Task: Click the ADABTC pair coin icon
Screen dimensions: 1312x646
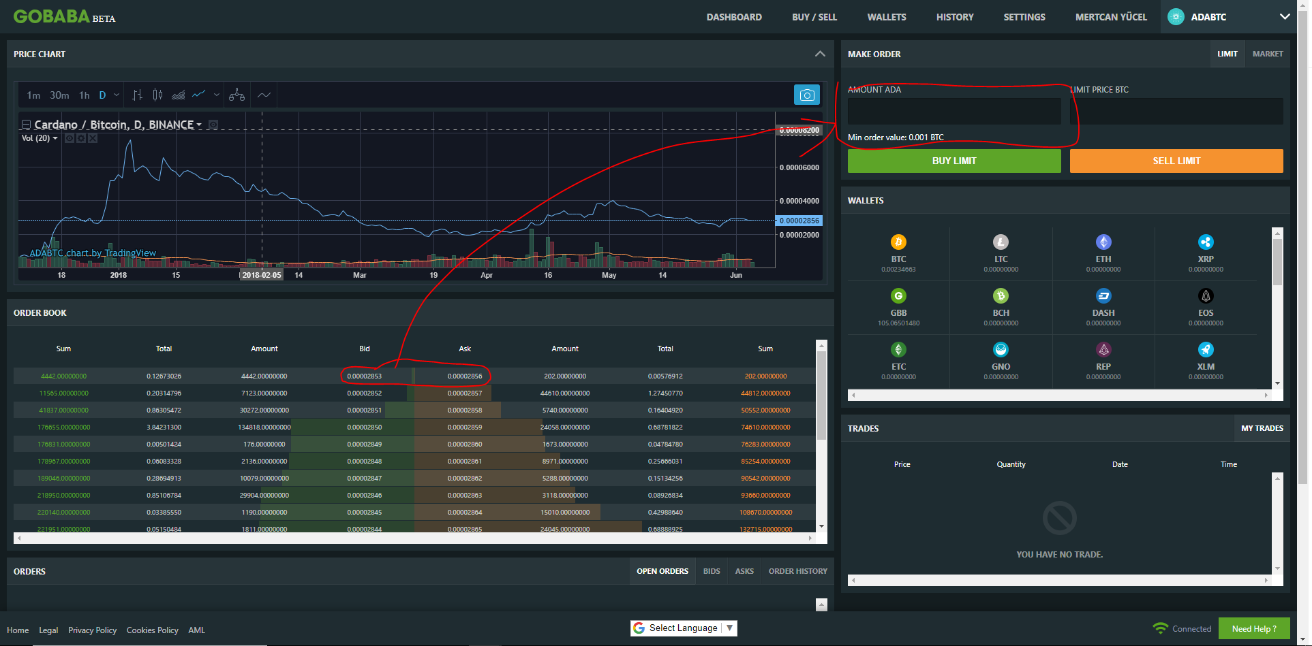Action: click(1176, 17)
